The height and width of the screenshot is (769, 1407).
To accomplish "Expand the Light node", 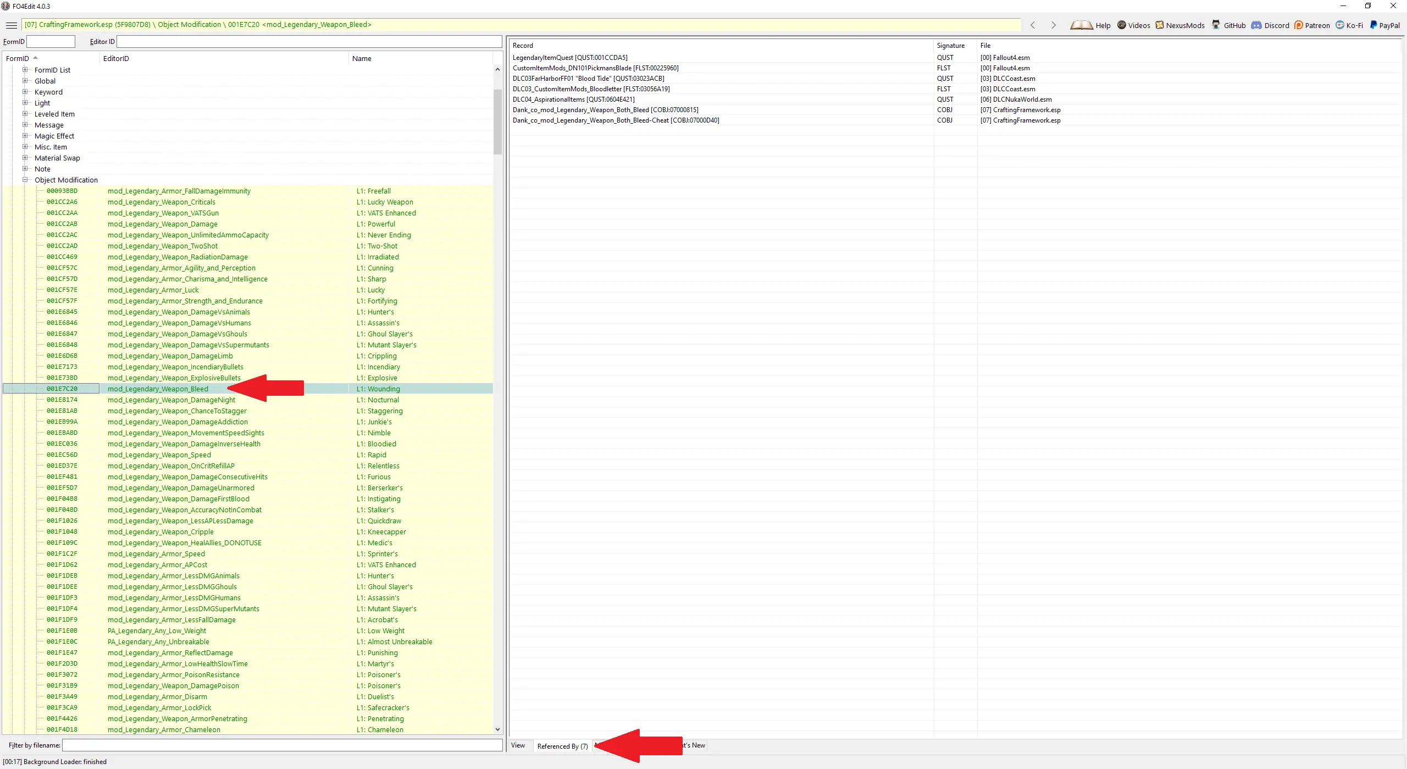I will tap(25, 103).
